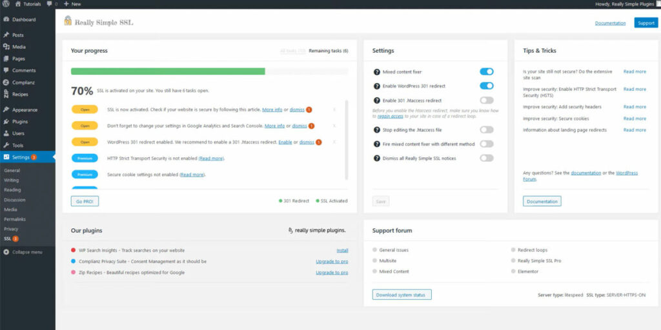
Task: Toggle Enable 301 .htaccess redirect switch
Action: click(487, 100)
